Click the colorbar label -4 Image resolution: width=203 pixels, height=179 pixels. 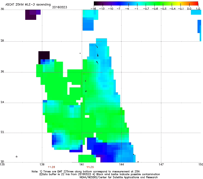coord(127,9)
